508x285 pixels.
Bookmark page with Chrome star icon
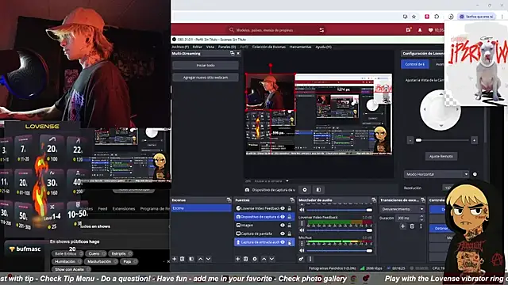coord(414,17)
